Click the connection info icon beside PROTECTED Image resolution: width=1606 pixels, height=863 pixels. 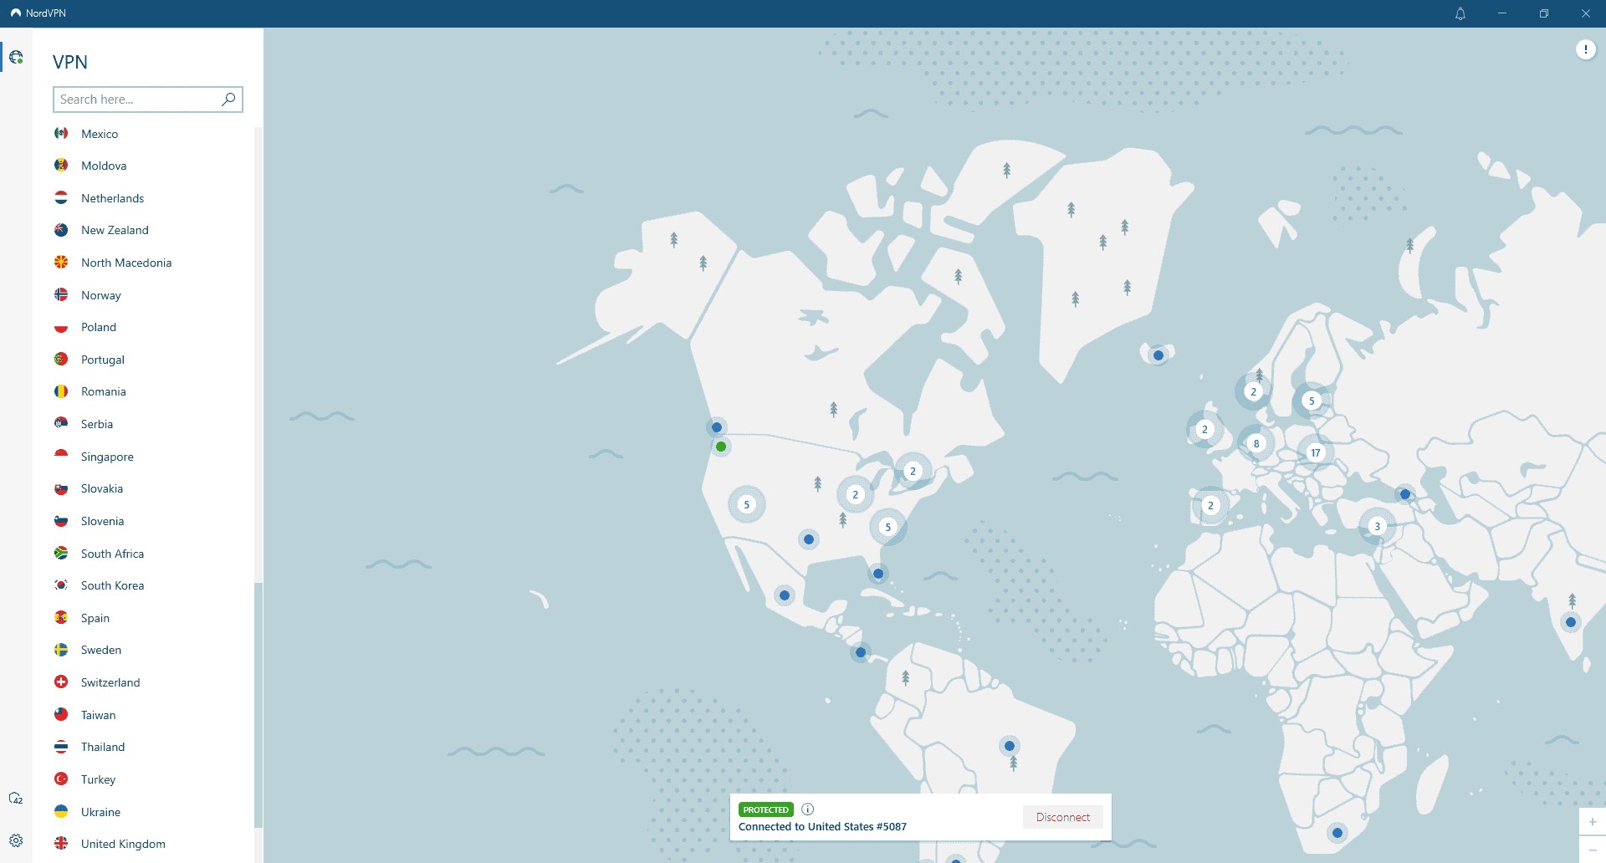807,809
